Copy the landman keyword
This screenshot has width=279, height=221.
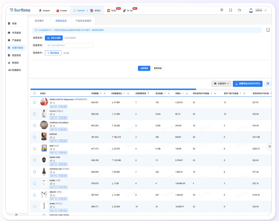click(51, 137)
